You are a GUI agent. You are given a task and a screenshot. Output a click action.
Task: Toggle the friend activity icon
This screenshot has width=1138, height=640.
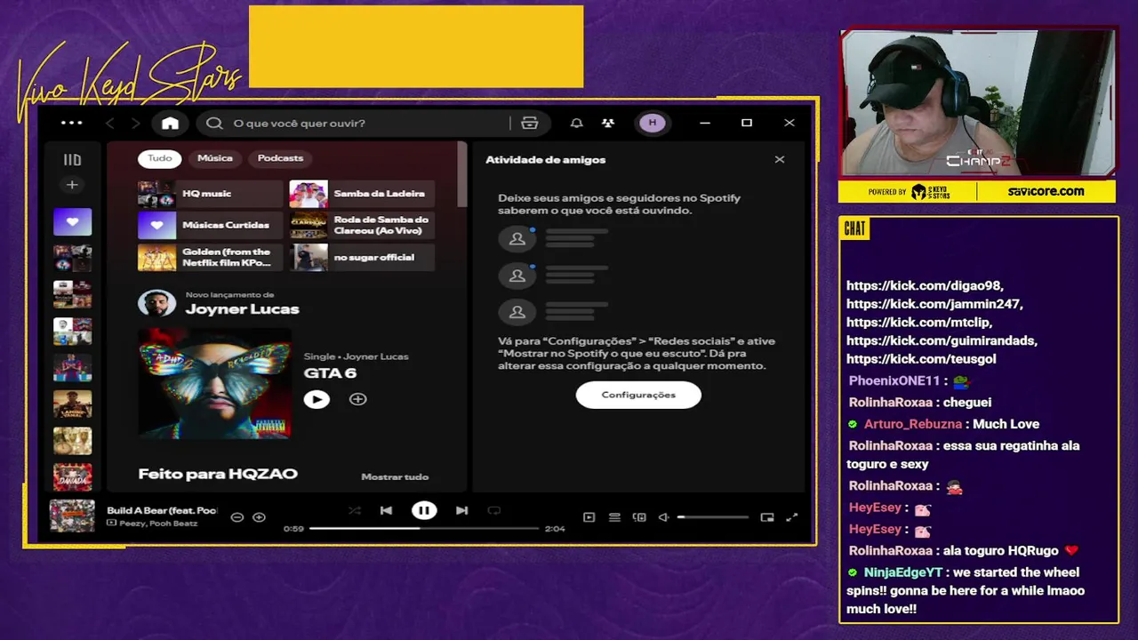click(x=608, y=124)
